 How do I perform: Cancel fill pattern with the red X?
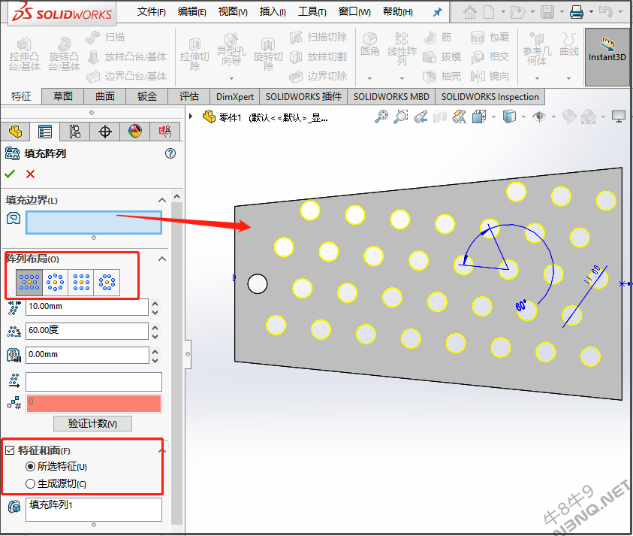[x=30, y=174]
